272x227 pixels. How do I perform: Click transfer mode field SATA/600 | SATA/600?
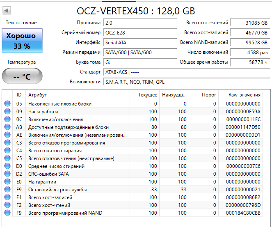coord(140,53)
